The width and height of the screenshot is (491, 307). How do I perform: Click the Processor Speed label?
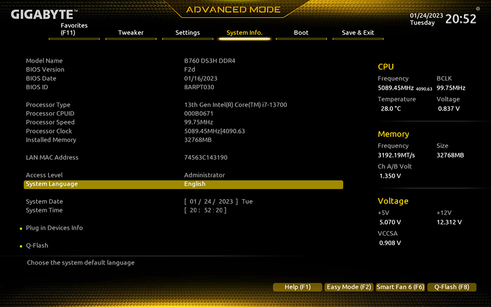click(x=50, y=122)
